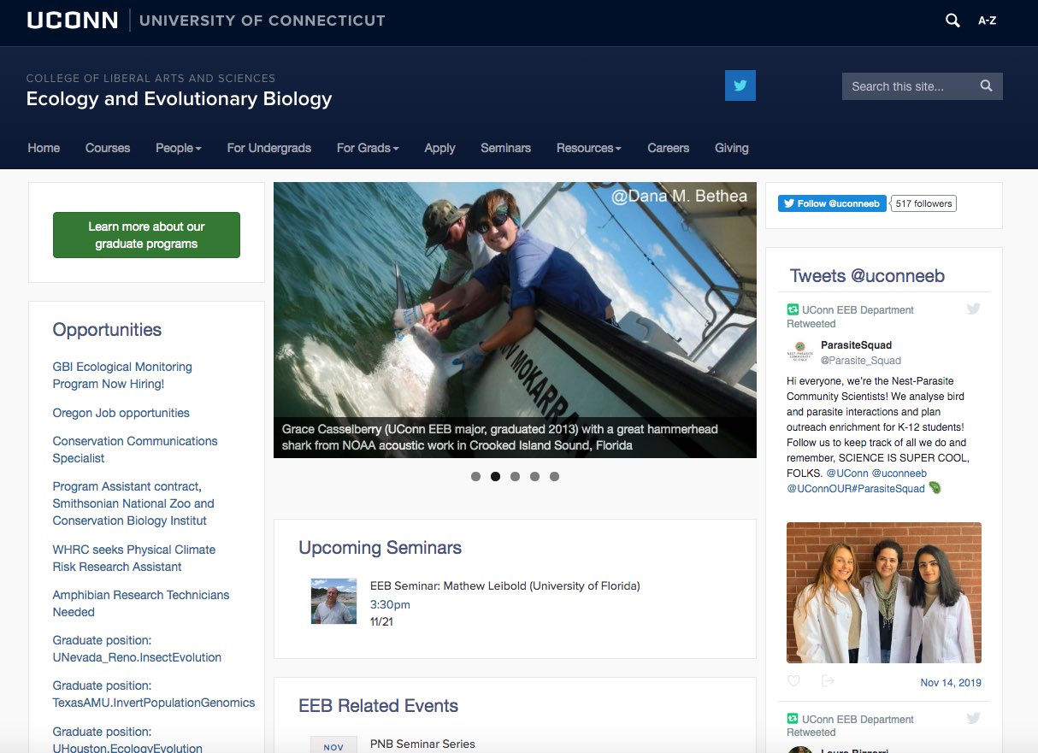The width and height of the screenshot is (1038, 753).
Task: Click @UConnOUR mention in tweet
Action: 820,488
